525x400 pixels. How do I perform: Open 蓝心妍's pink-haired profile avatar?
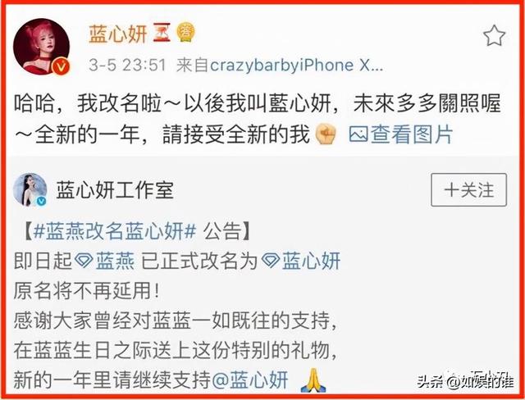(42, 47)
